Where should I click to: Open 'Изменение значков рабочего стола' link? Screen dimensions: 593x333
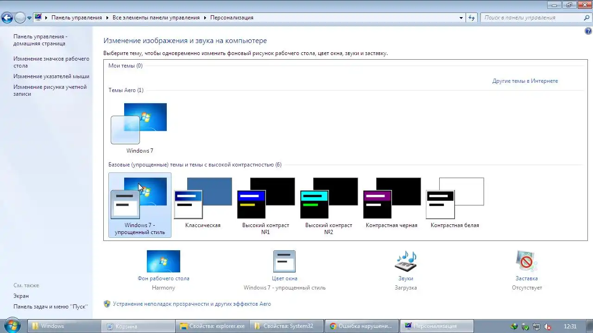[x=51, y=62]
